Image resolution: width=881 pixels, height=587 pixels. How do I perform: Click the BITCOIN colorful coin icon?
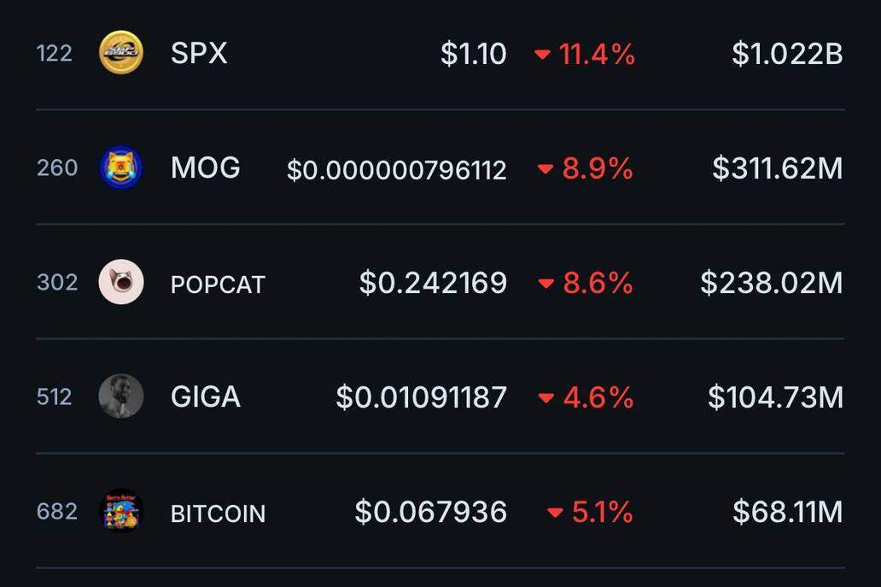pyautogui.click(x=121, y=511)
